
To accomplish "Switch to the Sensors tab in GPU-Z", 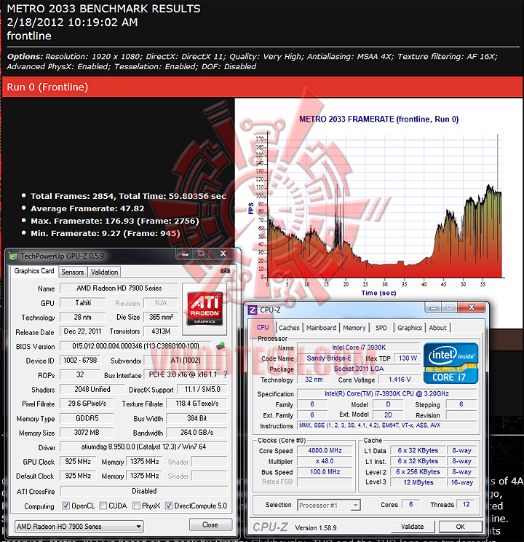I will tap(73, 272).
